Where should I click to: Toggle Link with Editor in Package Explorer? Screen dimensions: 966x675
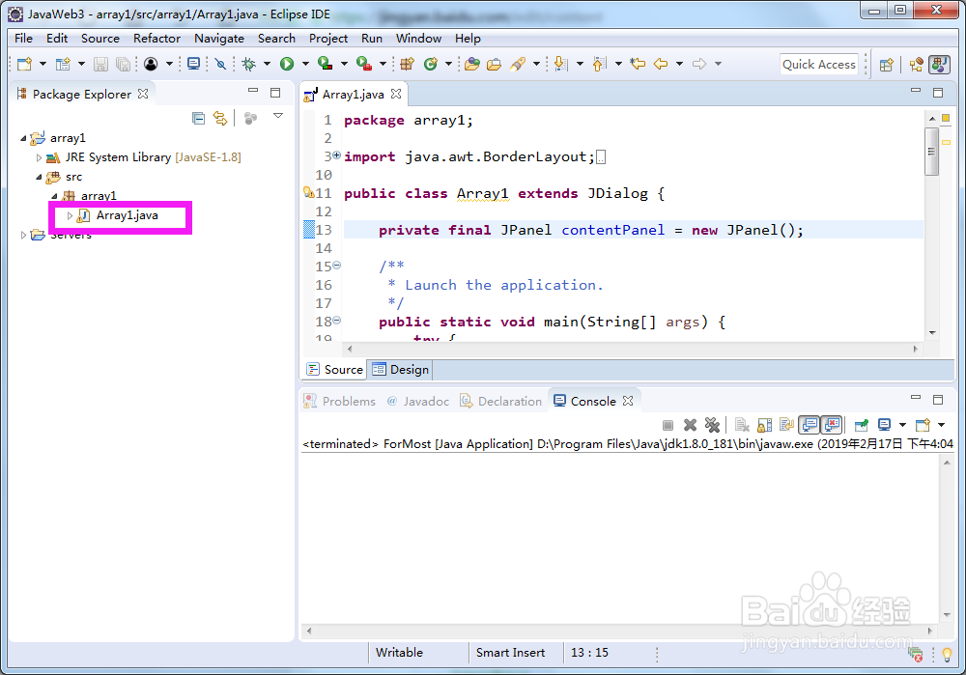coord(220,118)
